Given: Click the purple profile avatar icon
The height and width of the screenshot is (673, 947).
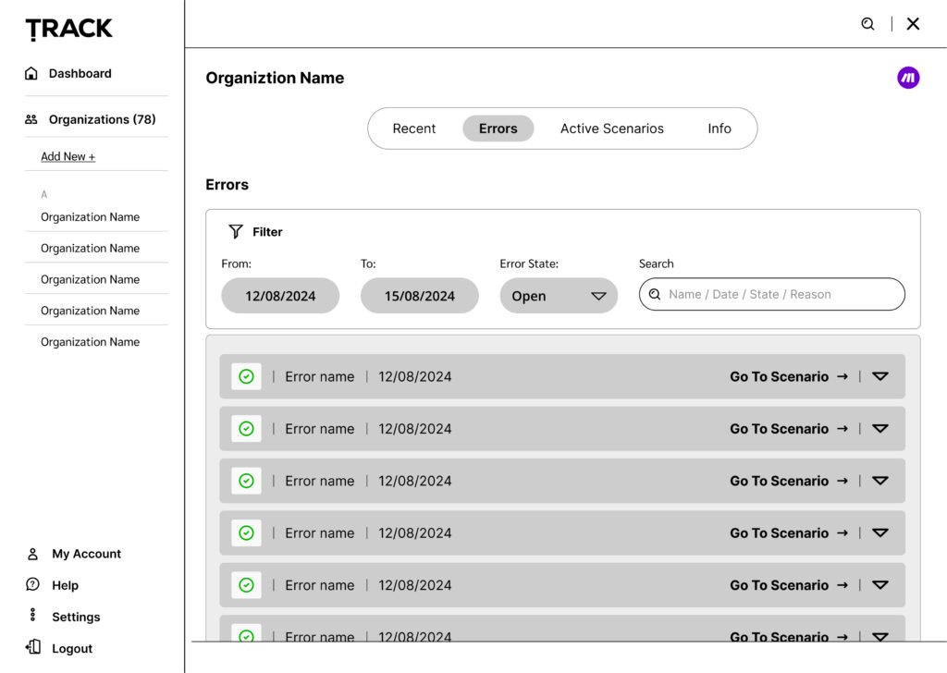Looking at the screenshot, I should (x=908, y=78).
